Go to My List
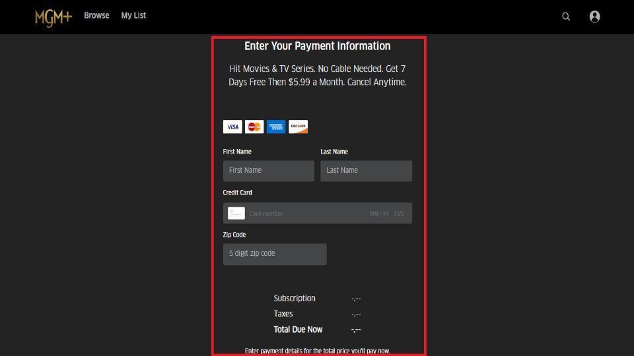The width and height of the screenshot is (634, 356). tap(133, 15)
